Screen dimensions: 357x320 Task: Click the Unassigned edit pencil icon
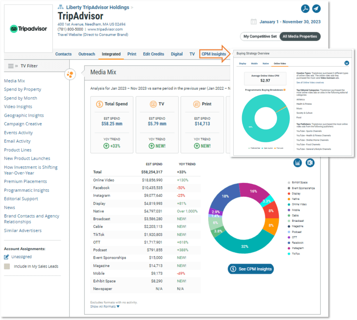6,257
